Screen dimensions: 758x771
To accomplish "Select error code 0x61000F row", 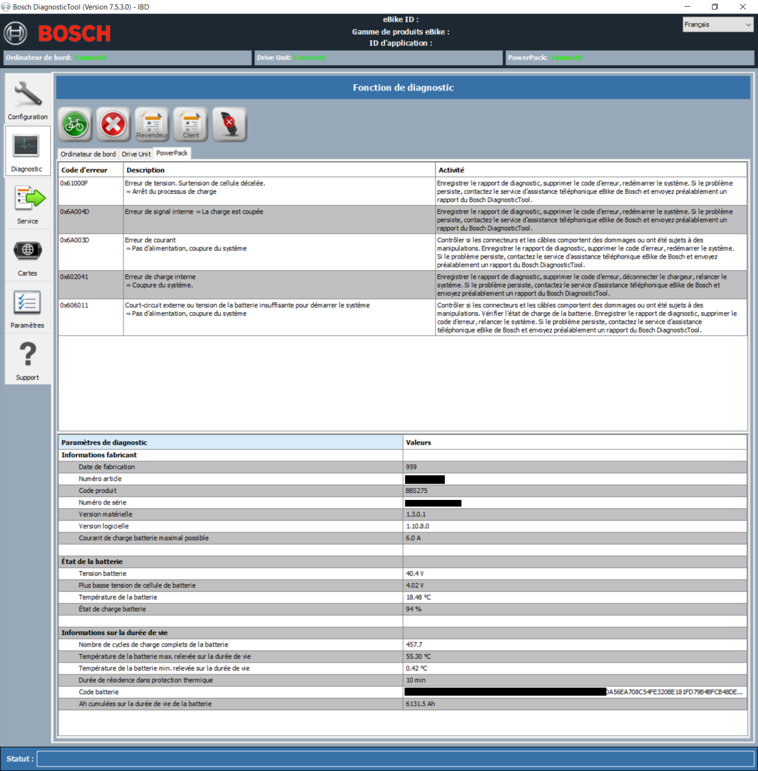I will (402, 191).
